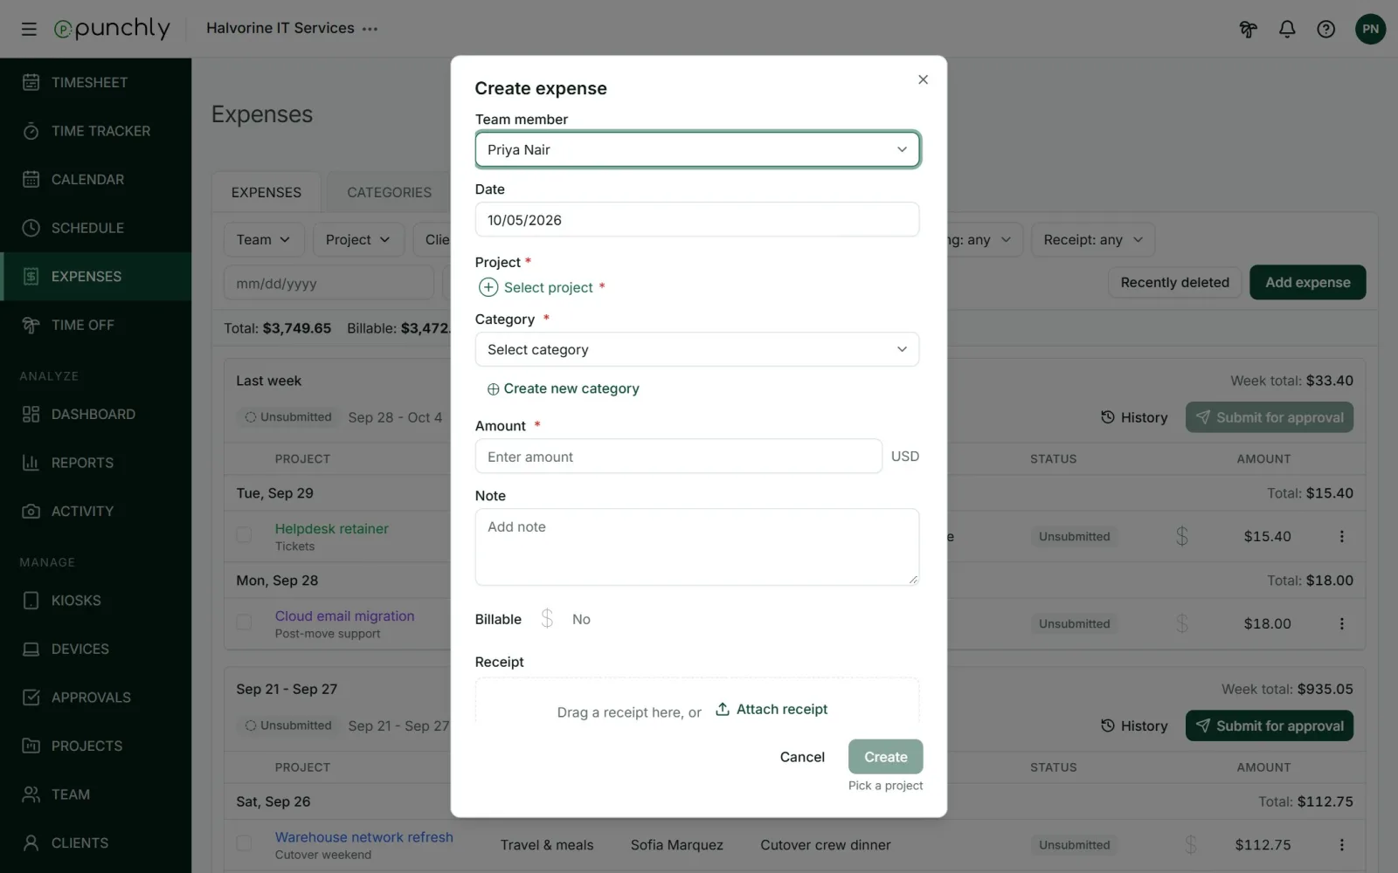1398x873 pixels.
Task: Open the hamburger navigation menu
Action: pyautogui.click(x=29, y=29)
